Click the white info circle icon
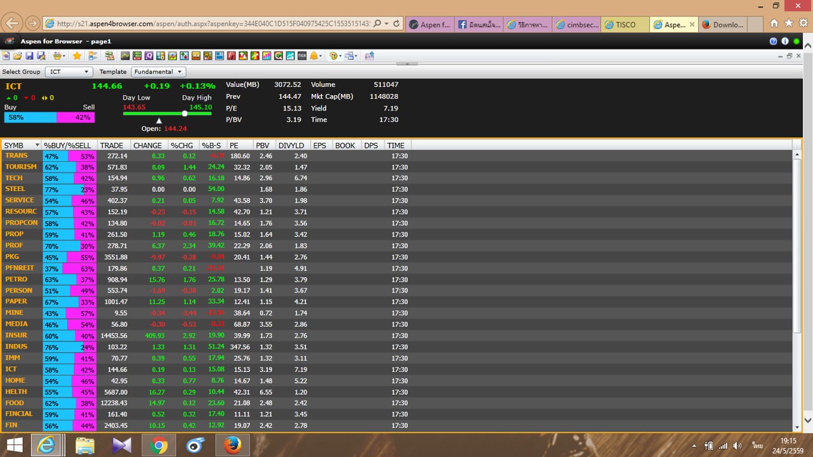The height and width of the screenshot is (457, 813). pos(785,41)
